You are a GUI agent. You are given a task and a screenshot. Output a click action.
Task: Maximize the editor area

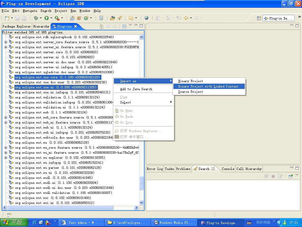tap(297, 25)
